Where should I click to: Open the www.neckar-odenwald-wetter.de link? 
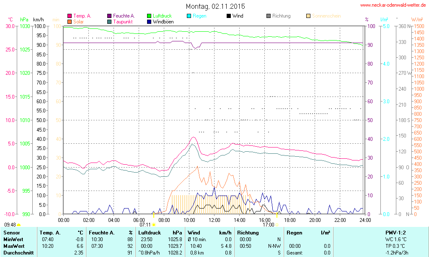(x=393, y=5)
